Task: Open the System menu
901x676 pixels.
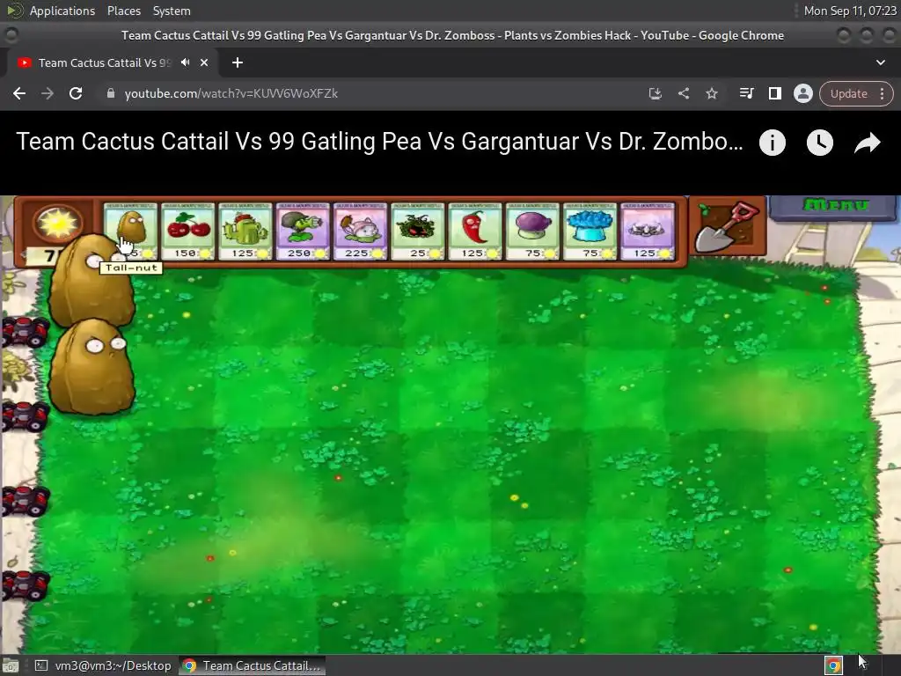Action: click(172, 11)
